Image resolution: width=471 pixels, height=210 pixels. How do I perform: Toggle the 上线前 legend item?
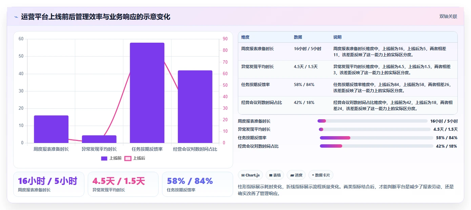[111, 158]
